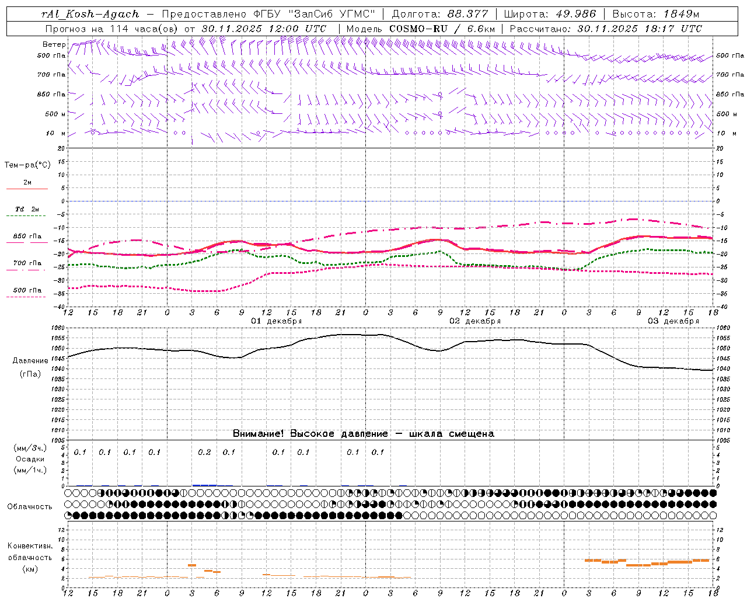Click the 02 декабря date label
747x598 pixels.
coord(475,321)
